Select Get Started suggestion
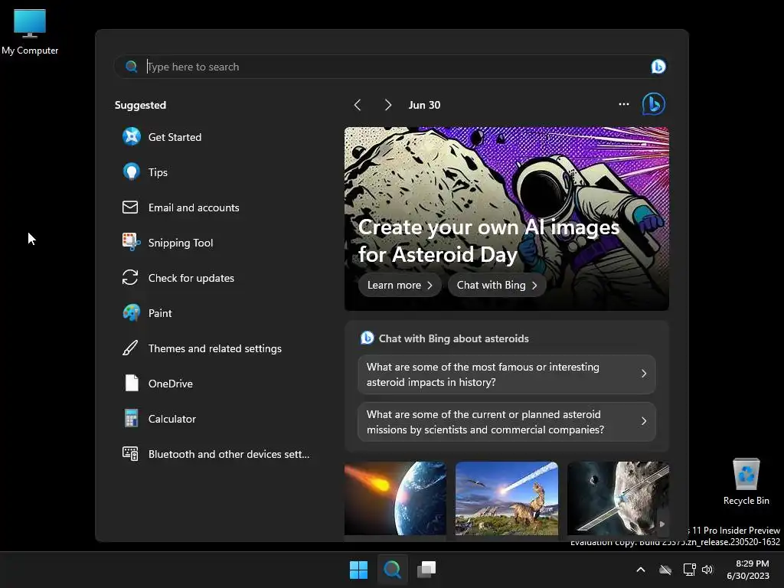 point(217,137)
